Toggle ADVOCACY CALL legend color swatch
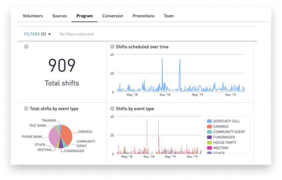The height and width of the screenshot is (180, 282). 209,121
